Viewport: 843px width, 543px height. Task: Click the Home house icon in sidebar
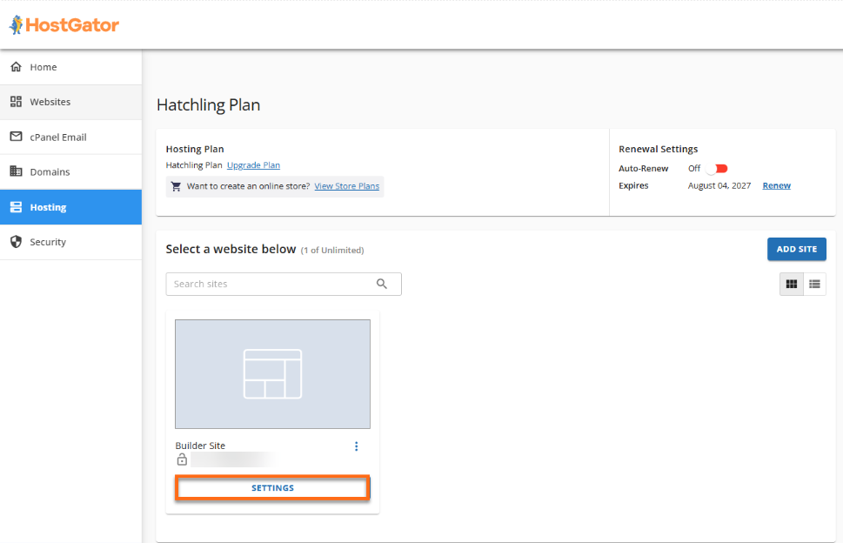[16, 67]
